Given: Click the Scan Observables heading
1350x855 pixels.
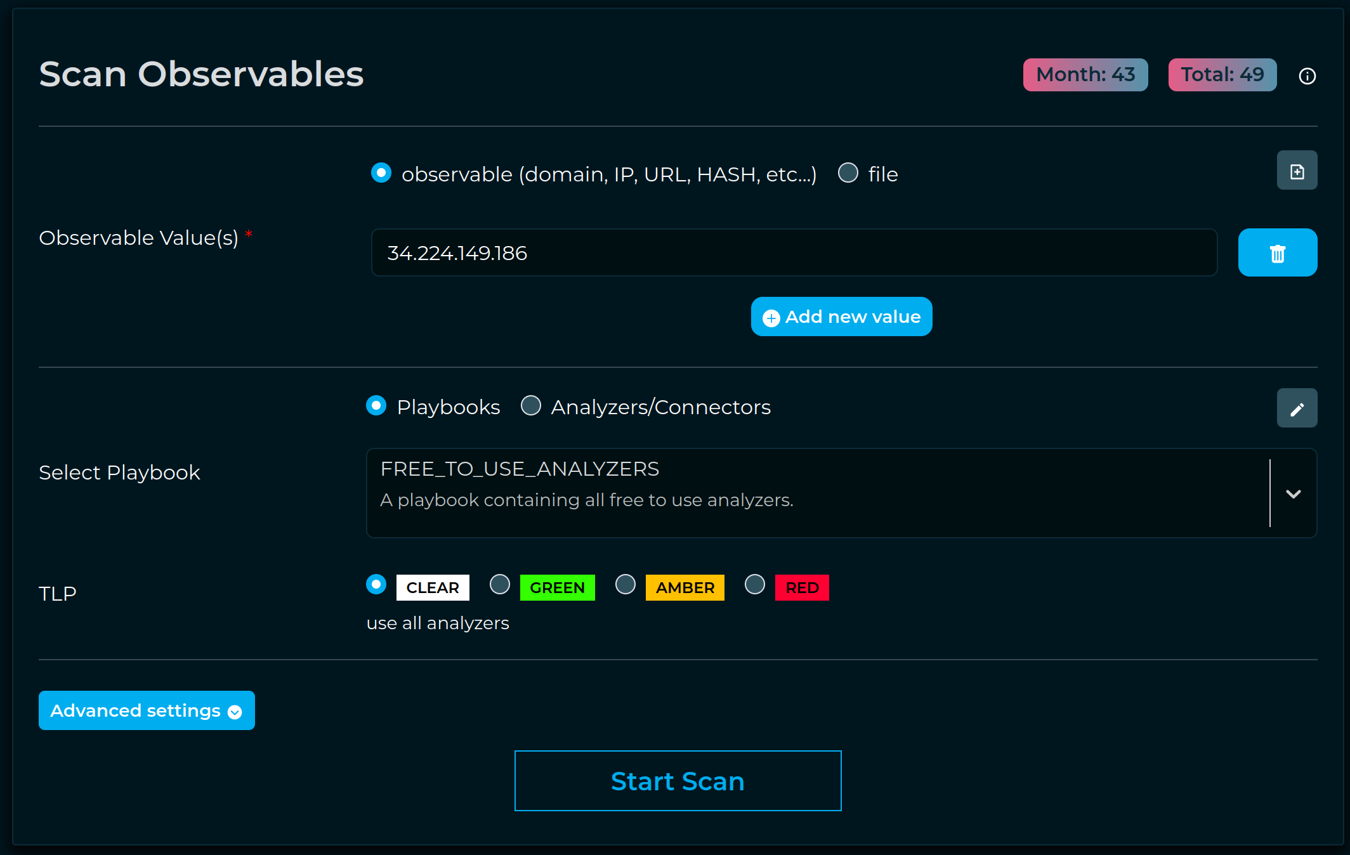Looking at the screenshot, I should pos(201,74).
